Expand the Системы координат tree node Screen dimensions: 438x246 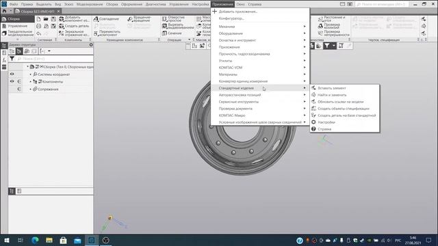[x=30, y=74]
